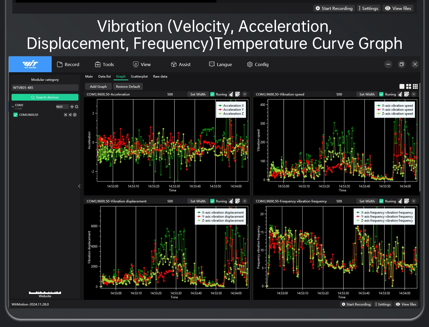
Task: Open settings gear for COM3,9600,50 device
Action: pyautogui.click(x=75, y=115)
